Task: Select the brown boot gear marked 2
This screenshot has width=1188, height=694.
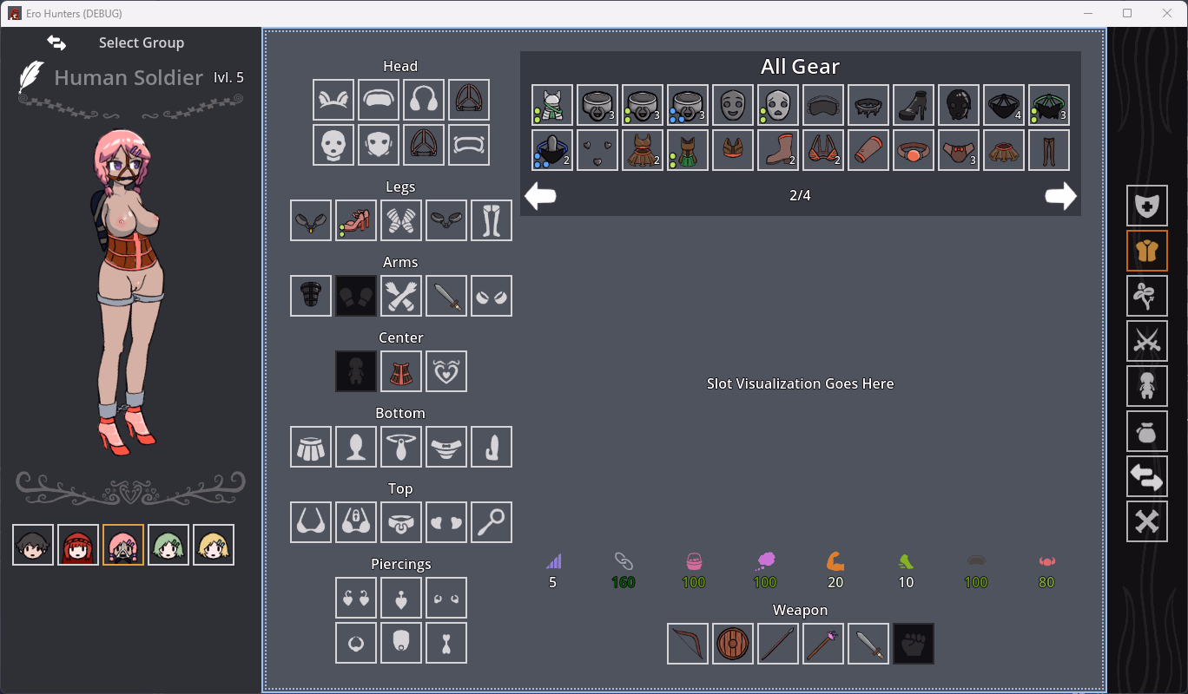Action: point(778,150)
